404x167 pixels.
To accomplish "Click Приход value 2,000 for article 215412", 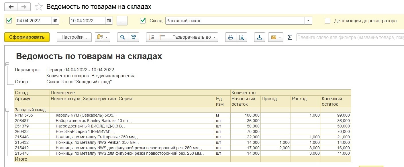I will 276,148.
